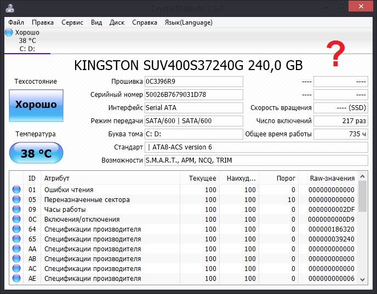Open the Сервис menu
377x294 pixels.
coord(72,22)
